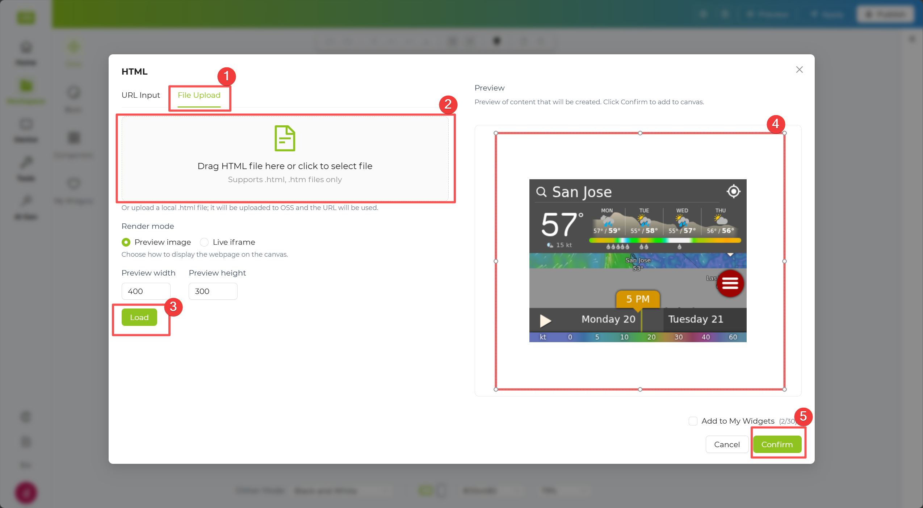Viewport: 923px width, 508px height.
Task: Click the Preview height input field
Action: 213,291
